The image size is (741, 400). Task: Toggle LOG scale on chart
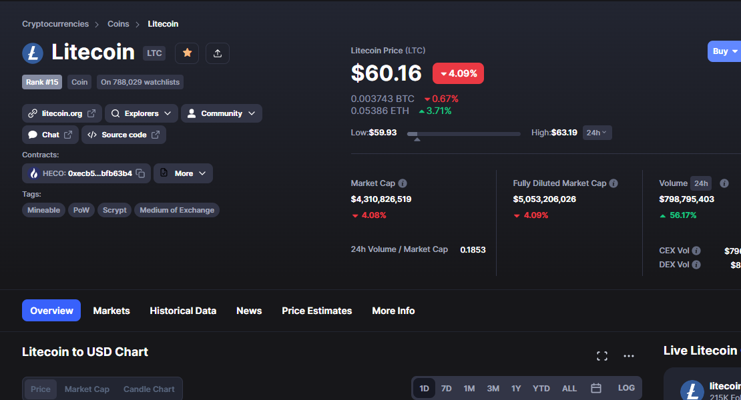[x=626, y=388]
